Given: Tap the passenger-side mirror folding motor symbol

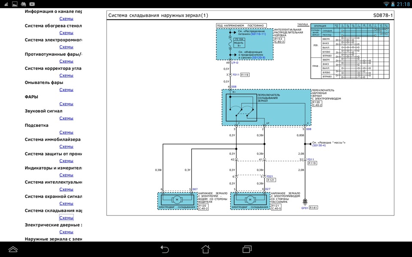Looking at the screenshot, I should tap(250, 200).
